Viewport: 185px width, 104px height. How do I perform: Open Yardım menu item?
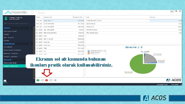point(6,41)
